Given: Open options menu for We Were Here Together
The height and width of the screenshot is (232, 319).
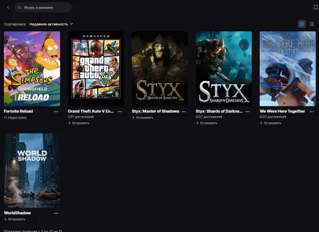Looking at the screenshot, I should (312, 112).
